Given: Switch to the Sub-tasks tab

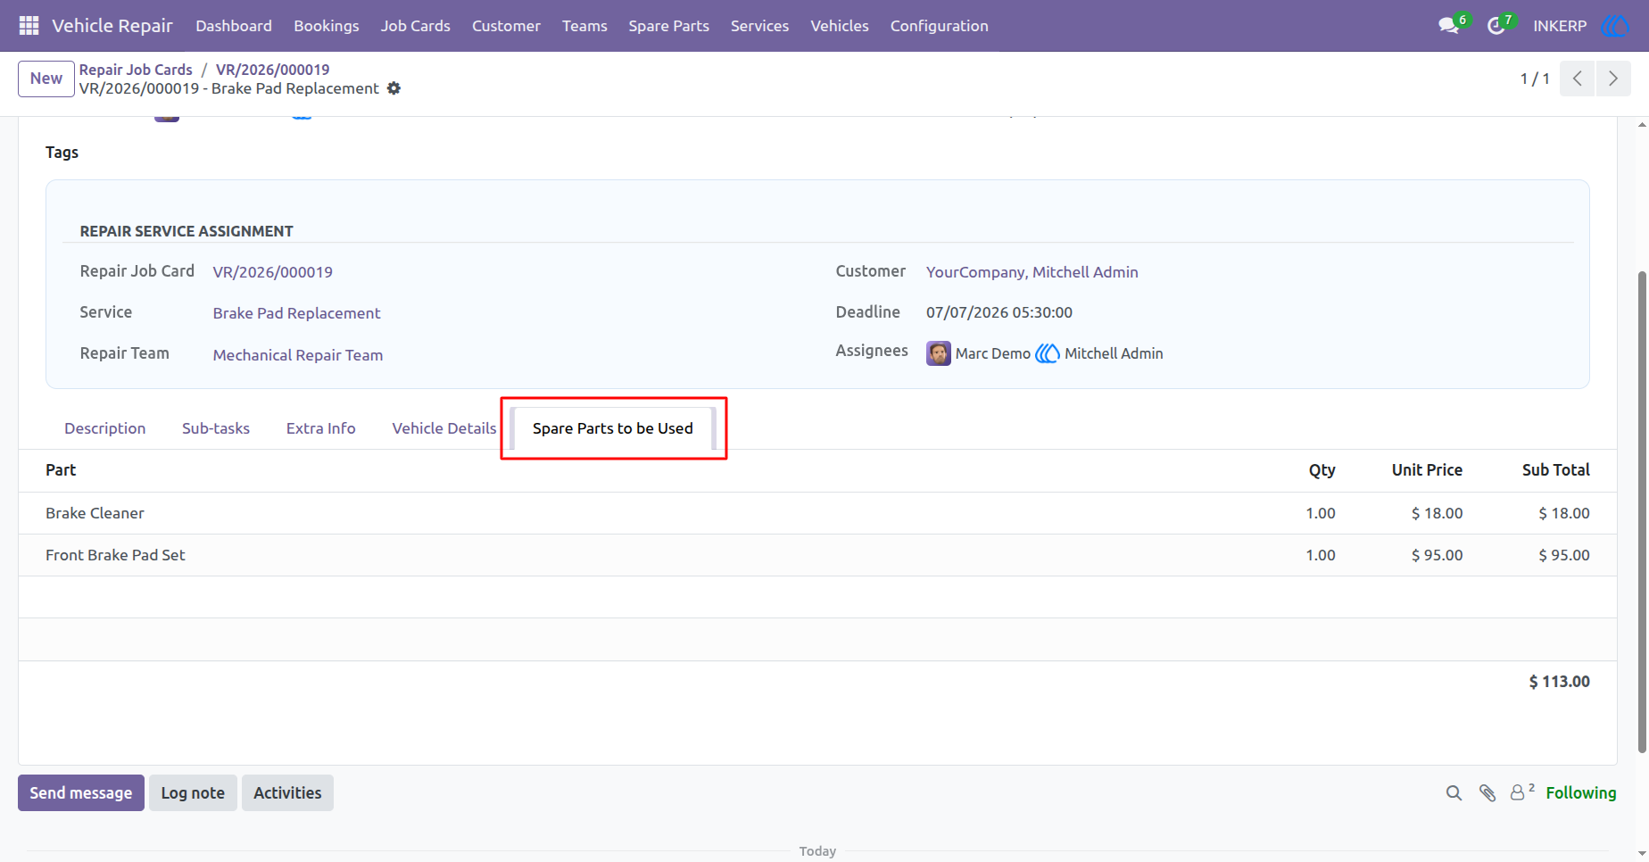Looking at the screenshot, I should pos(216,428).
